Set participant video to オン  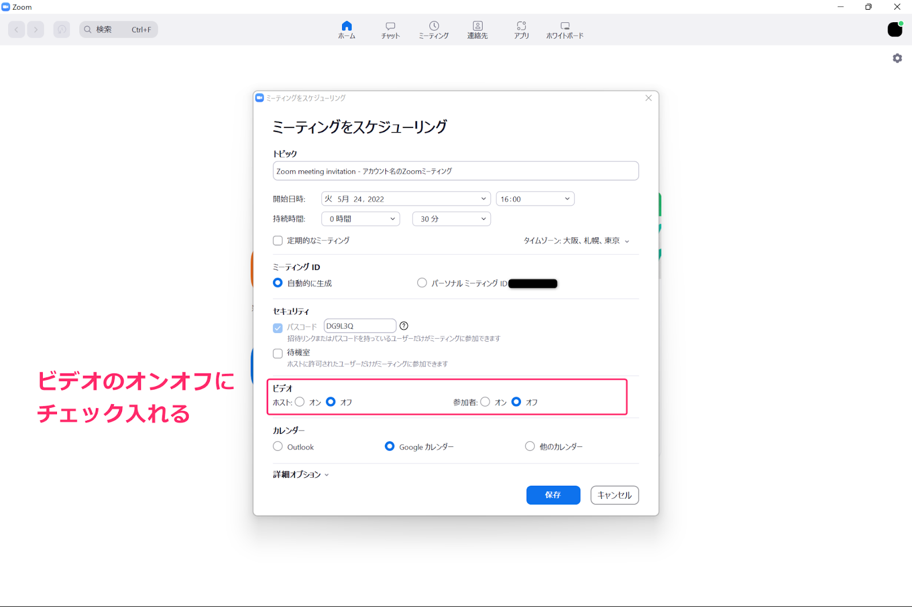pos(485,402)
